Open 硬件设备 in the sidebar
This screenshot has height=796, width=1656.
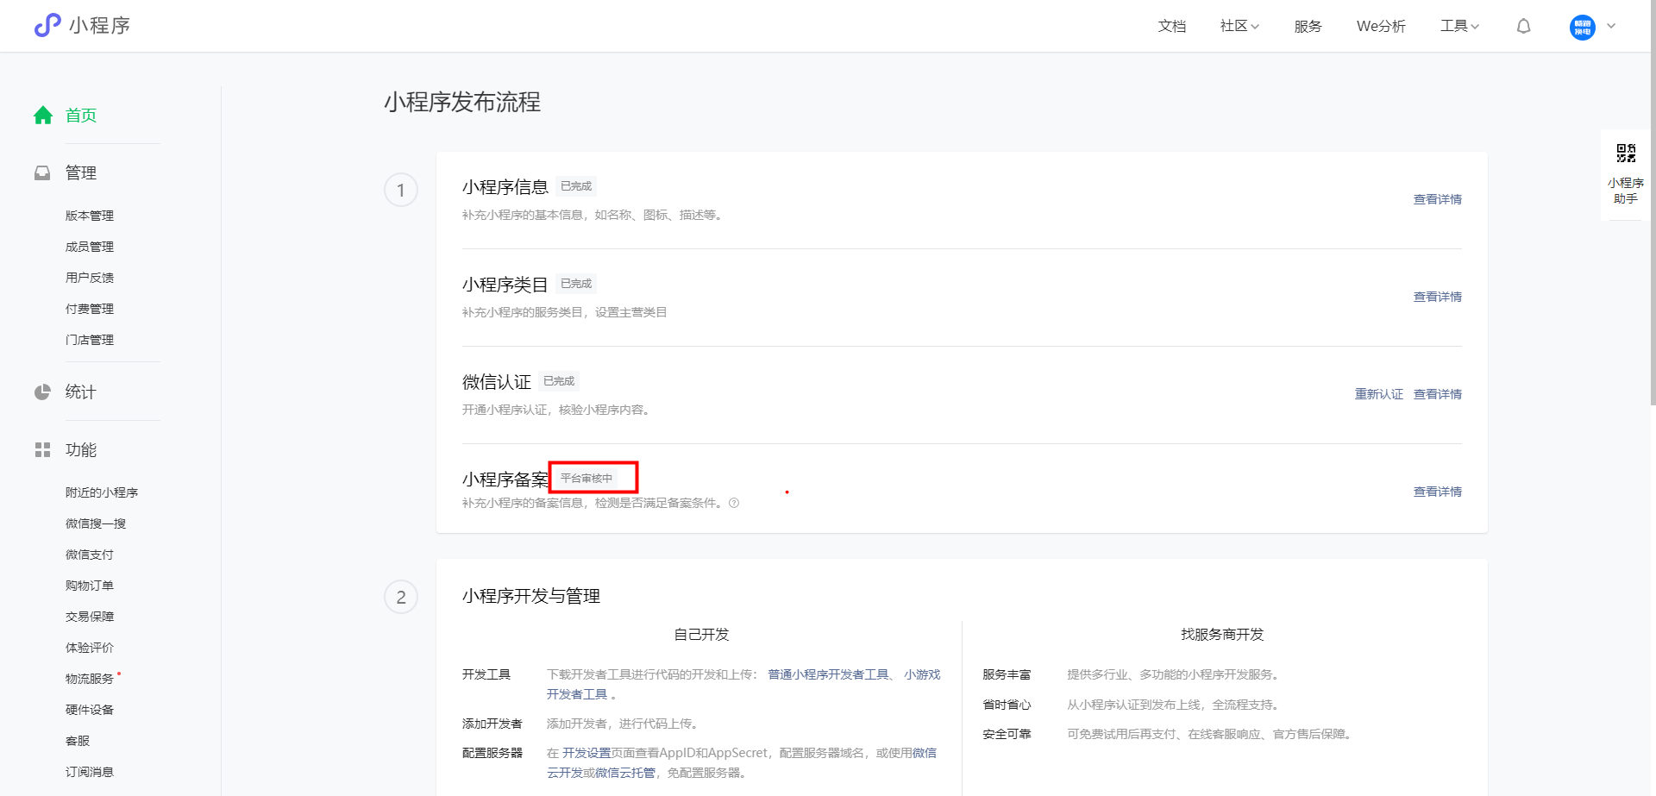[x=90, y=710]
